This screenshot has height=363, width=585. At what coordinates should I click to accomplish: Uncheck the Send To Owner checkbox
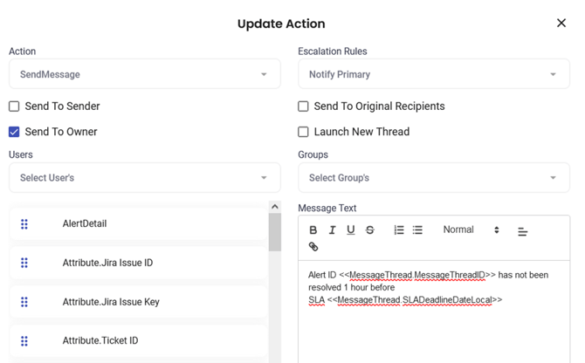coord(14,132)
